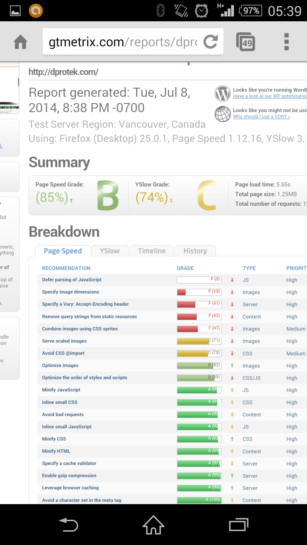Image resolution: width=307 pixels, height=545 pixels.
Task: Open the tab switcher showing 49 tabs
Action: pyautogui.click(x=246, y=42)
